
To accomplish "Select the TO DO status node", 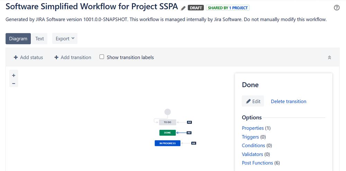I will click(168, 122).
